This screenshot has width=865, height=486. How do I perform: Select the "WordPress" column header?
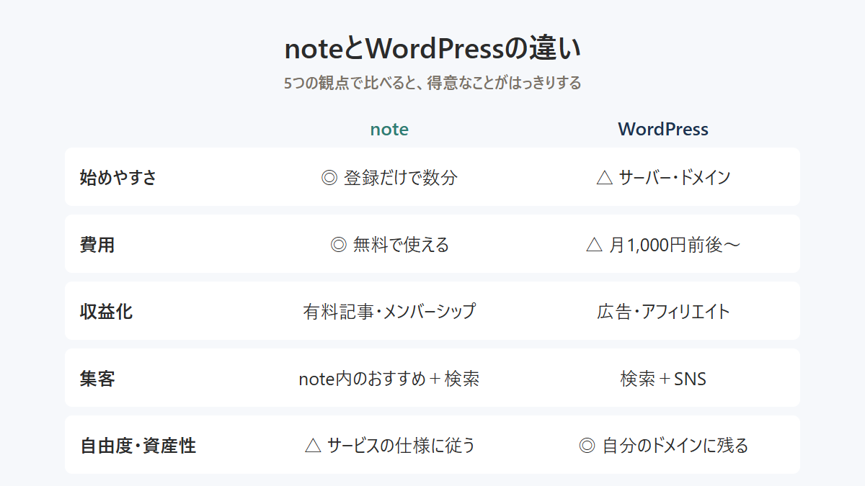[x=663, y=130]
